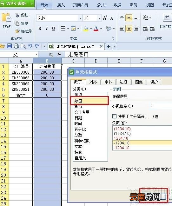Switch to the 视图 ribbon tab
Viewport: 172px width, 206px height.
pyautogui.click(x=150, y=5)
